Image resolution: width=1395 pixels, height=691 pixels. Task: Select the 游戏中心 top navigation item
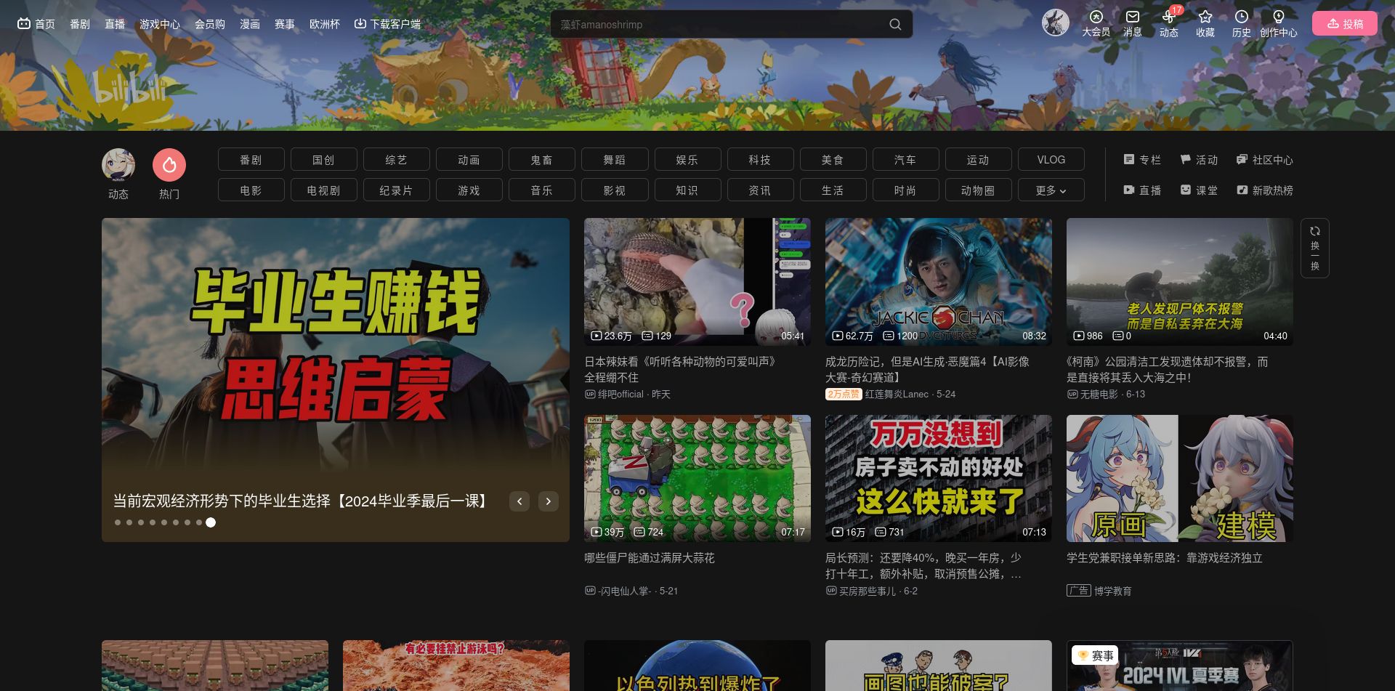tap(160, 24)
